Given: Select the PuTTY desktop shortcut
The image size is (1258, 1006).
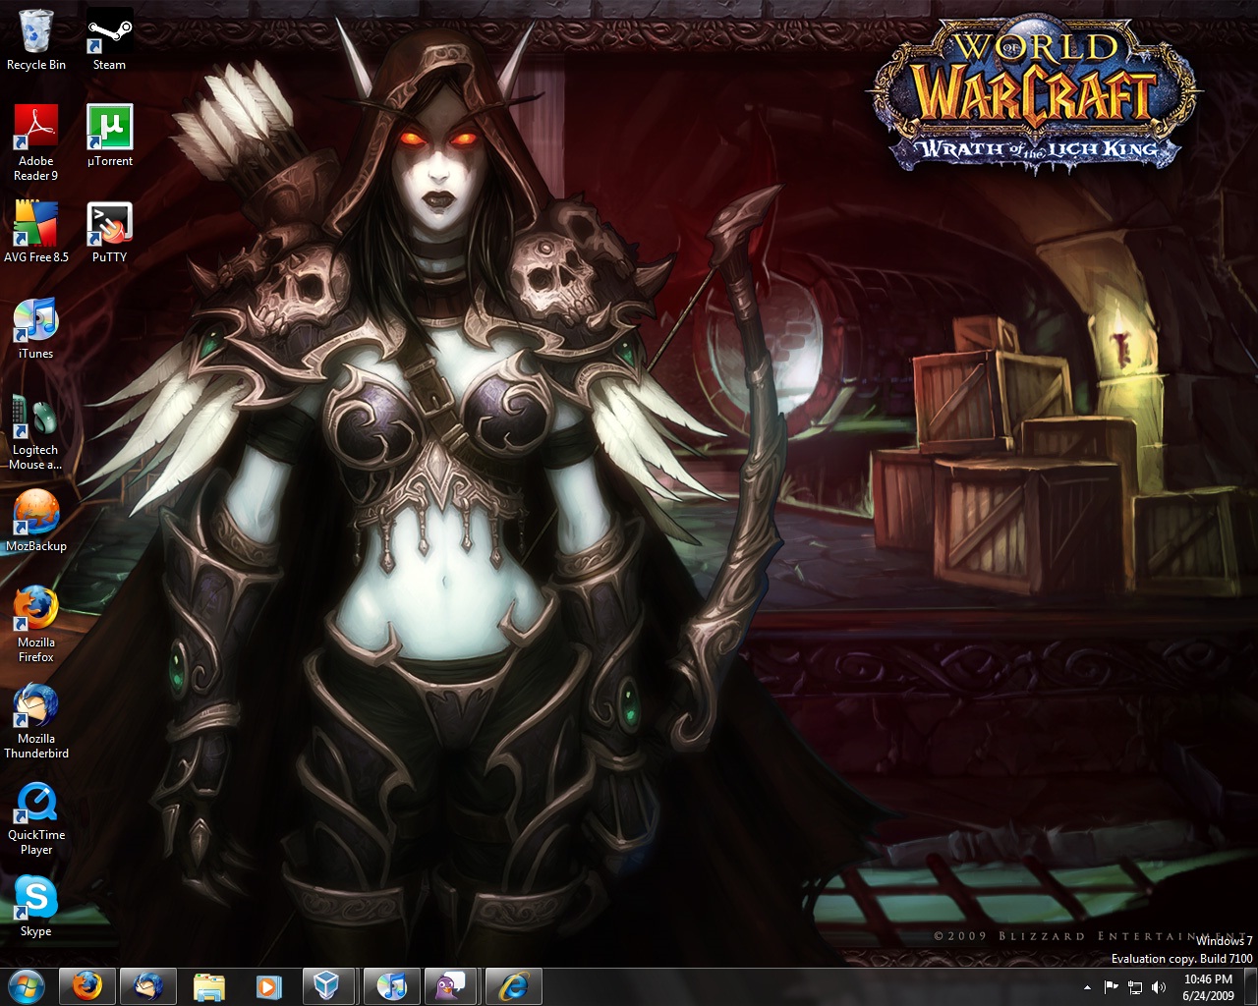Looking at the screenshot, I should click(x=109, y=233).
